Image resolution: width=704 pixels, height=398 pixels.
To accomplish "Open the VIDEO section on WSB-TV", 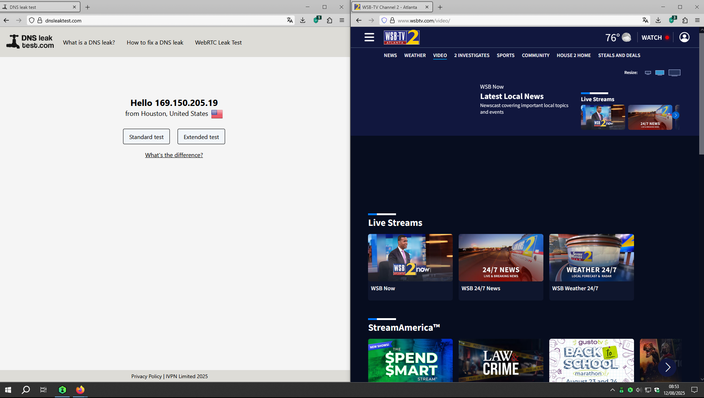I will click(440, 56).
